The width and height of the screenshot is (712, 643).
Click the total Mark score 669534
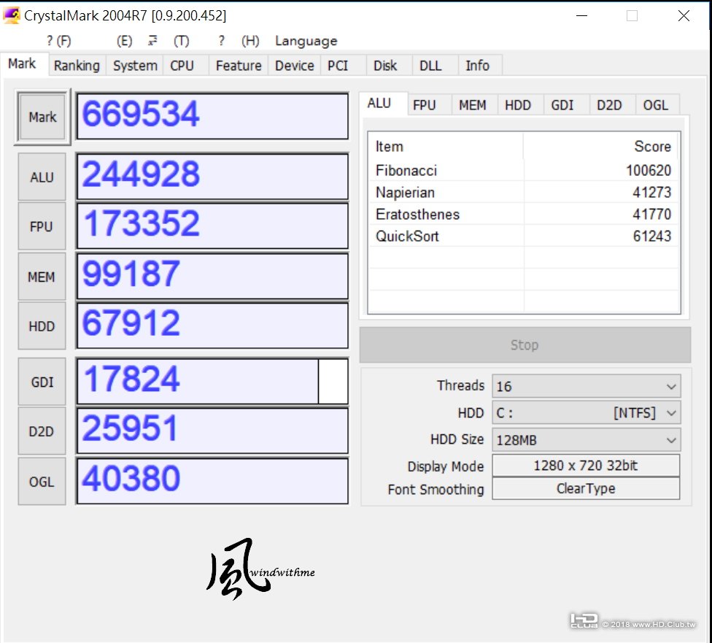[212, 116]
